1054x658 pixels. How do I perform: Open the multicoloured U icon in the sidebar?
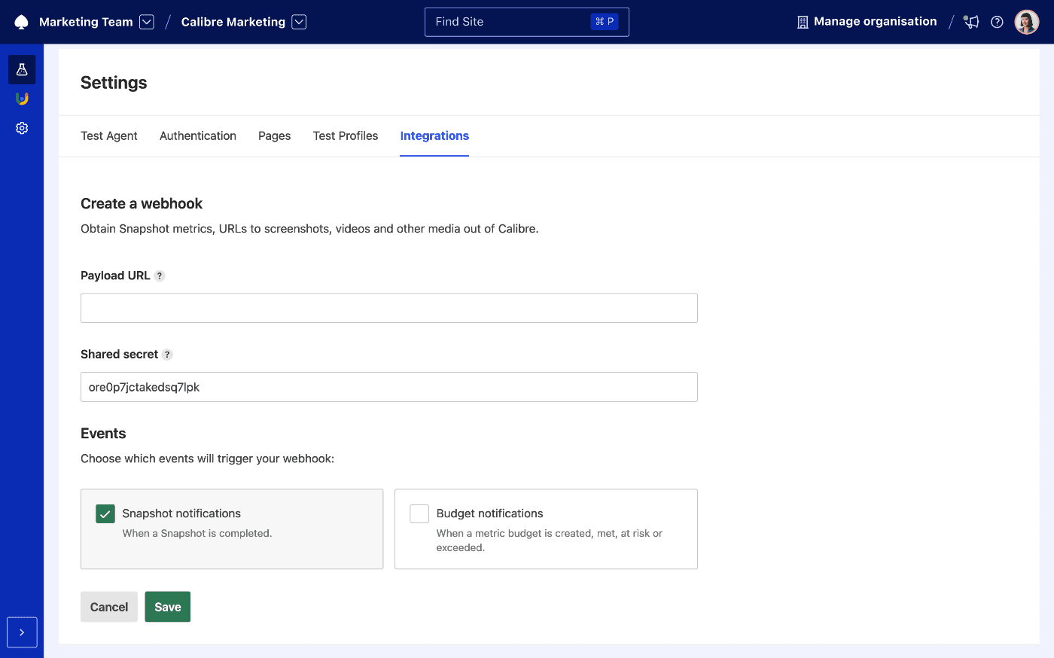[x=22, y=98]
